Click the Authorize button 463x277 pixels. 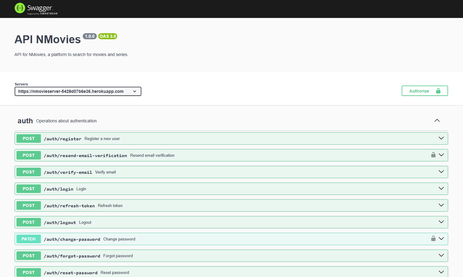pos(419,91)
